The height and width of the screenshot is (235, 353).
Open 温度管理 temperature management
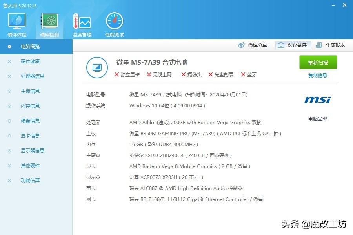point(82,25)
